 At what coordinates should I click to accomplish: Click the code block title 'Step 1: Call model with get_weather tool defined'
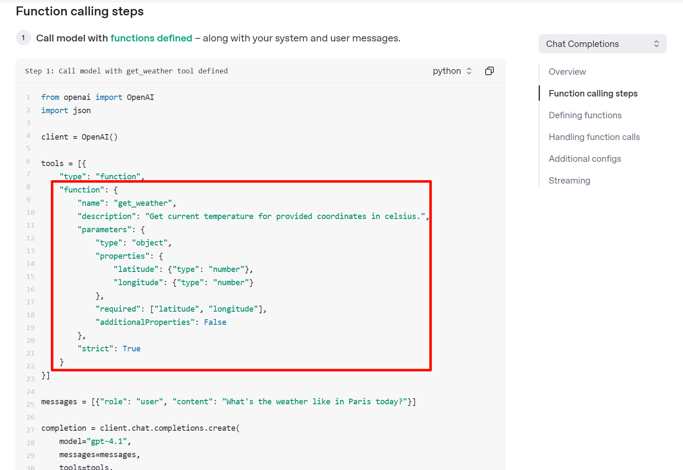(x=126, y=71)
